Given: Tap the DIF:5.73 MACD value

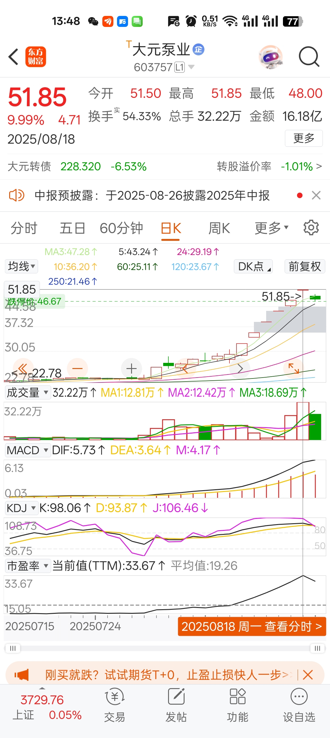Looking at the screenshot, I should (x=79, y=450).
